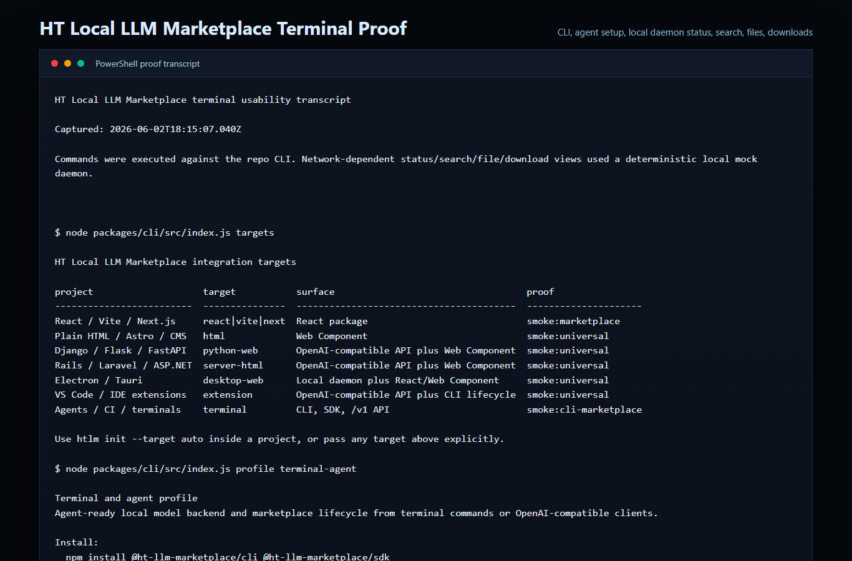Viewport: 852px width, 561px height.
Task: Click the 'proof' column header
Action: 540,292
